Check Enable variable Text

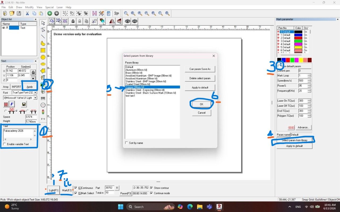point(4,144)
